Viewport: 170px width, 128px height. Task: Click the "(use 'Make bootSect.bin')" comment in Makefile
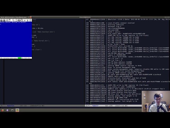[44, 32]
